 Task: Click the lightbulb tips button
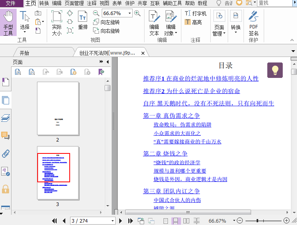click(275, 70)
